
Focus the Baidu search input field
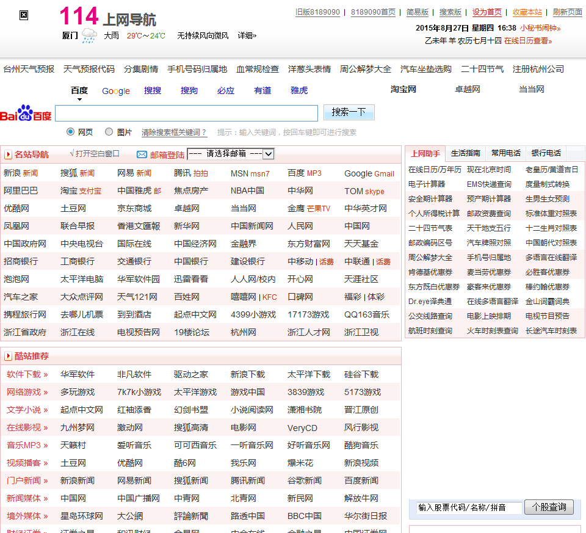pyautogui.click(x=187, y=113)
